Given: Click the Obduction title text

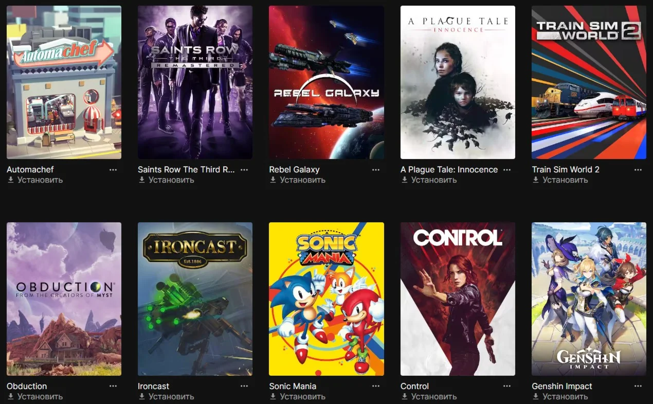Looking at the screenshot, I should pos(27,386).
